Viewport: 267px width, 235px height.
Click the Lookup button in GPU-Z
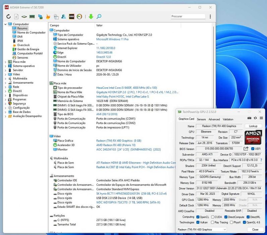click(x=253, y=126)
